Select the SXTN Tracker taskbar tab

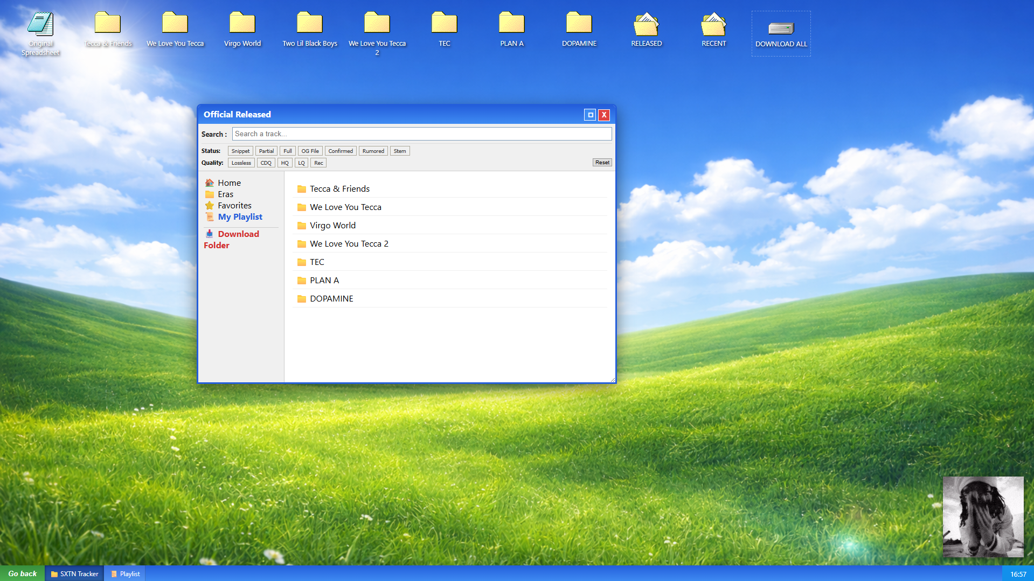(x=74, y=574)
